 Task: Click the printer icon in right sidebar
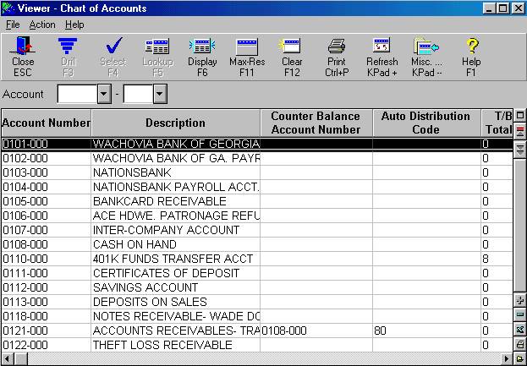pyautogui.click(x=520, y=344)
